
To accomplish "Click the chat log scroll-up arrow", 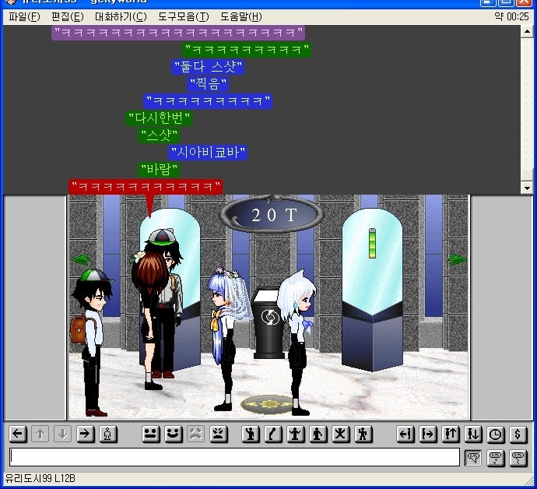I will (x=528, y=30).
